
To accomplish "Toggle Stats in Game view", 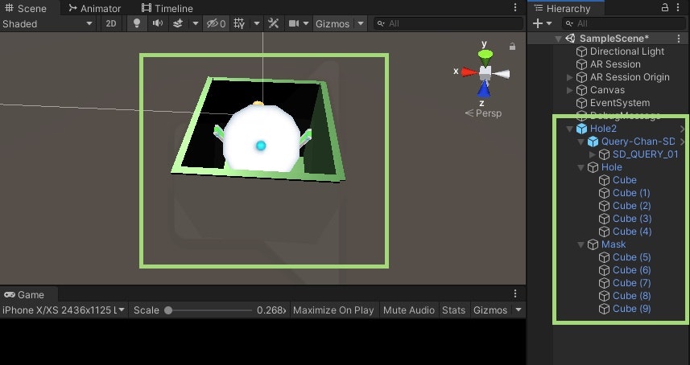I will click(x=453, y=310).
